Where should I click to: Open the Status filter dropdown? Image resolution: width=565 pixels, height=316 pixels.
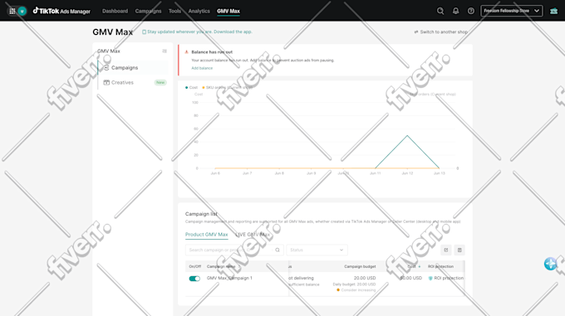pyautogui.click(x=317, y=250)
